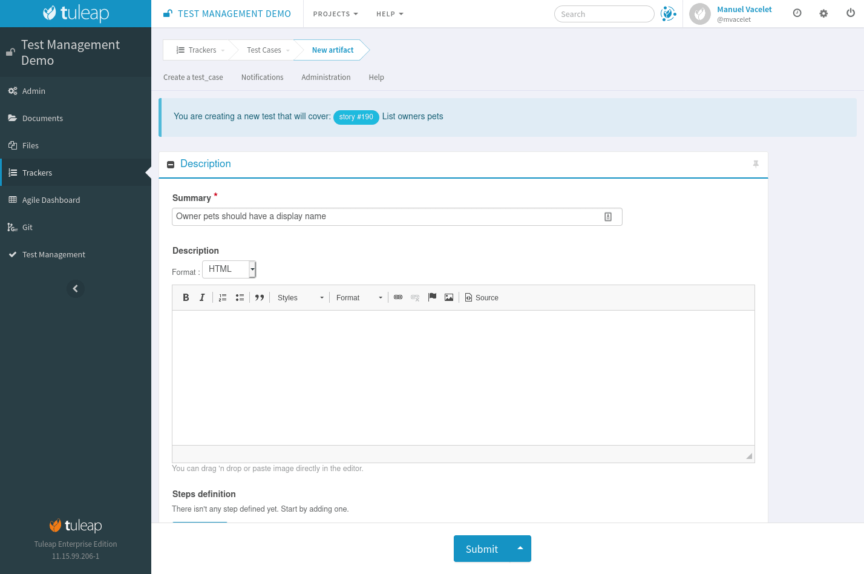Screen dimensions: 864x574
Task: Apply blockquote formatting in the description editor
Action: click(260, 297)
